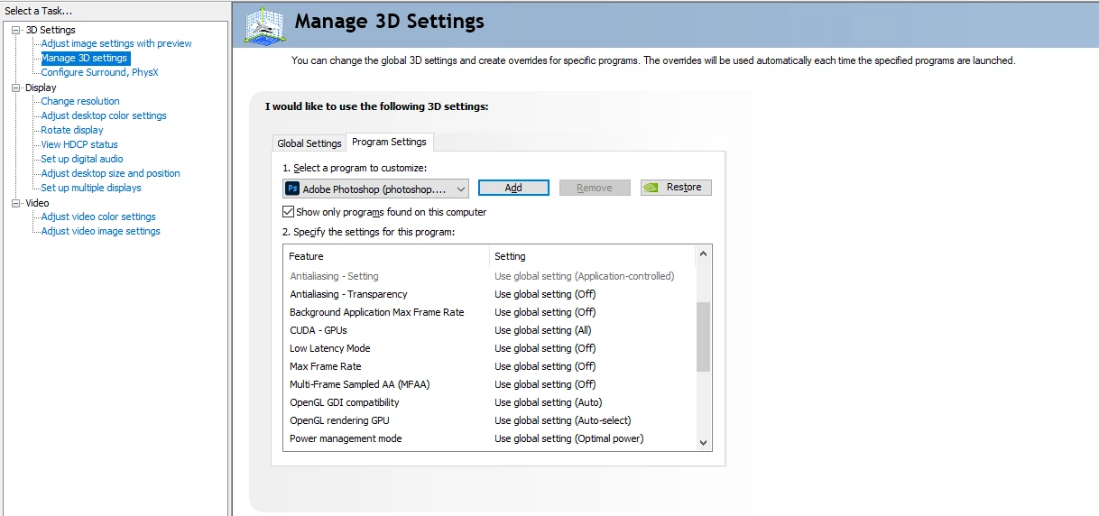Open Set up digital audio

coord(82,159)
